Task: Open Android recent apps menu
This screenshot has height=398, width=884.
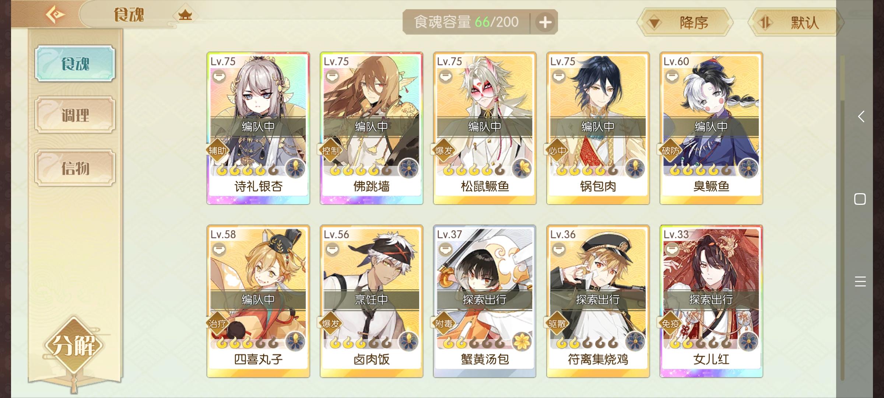Action: (860, 282)
